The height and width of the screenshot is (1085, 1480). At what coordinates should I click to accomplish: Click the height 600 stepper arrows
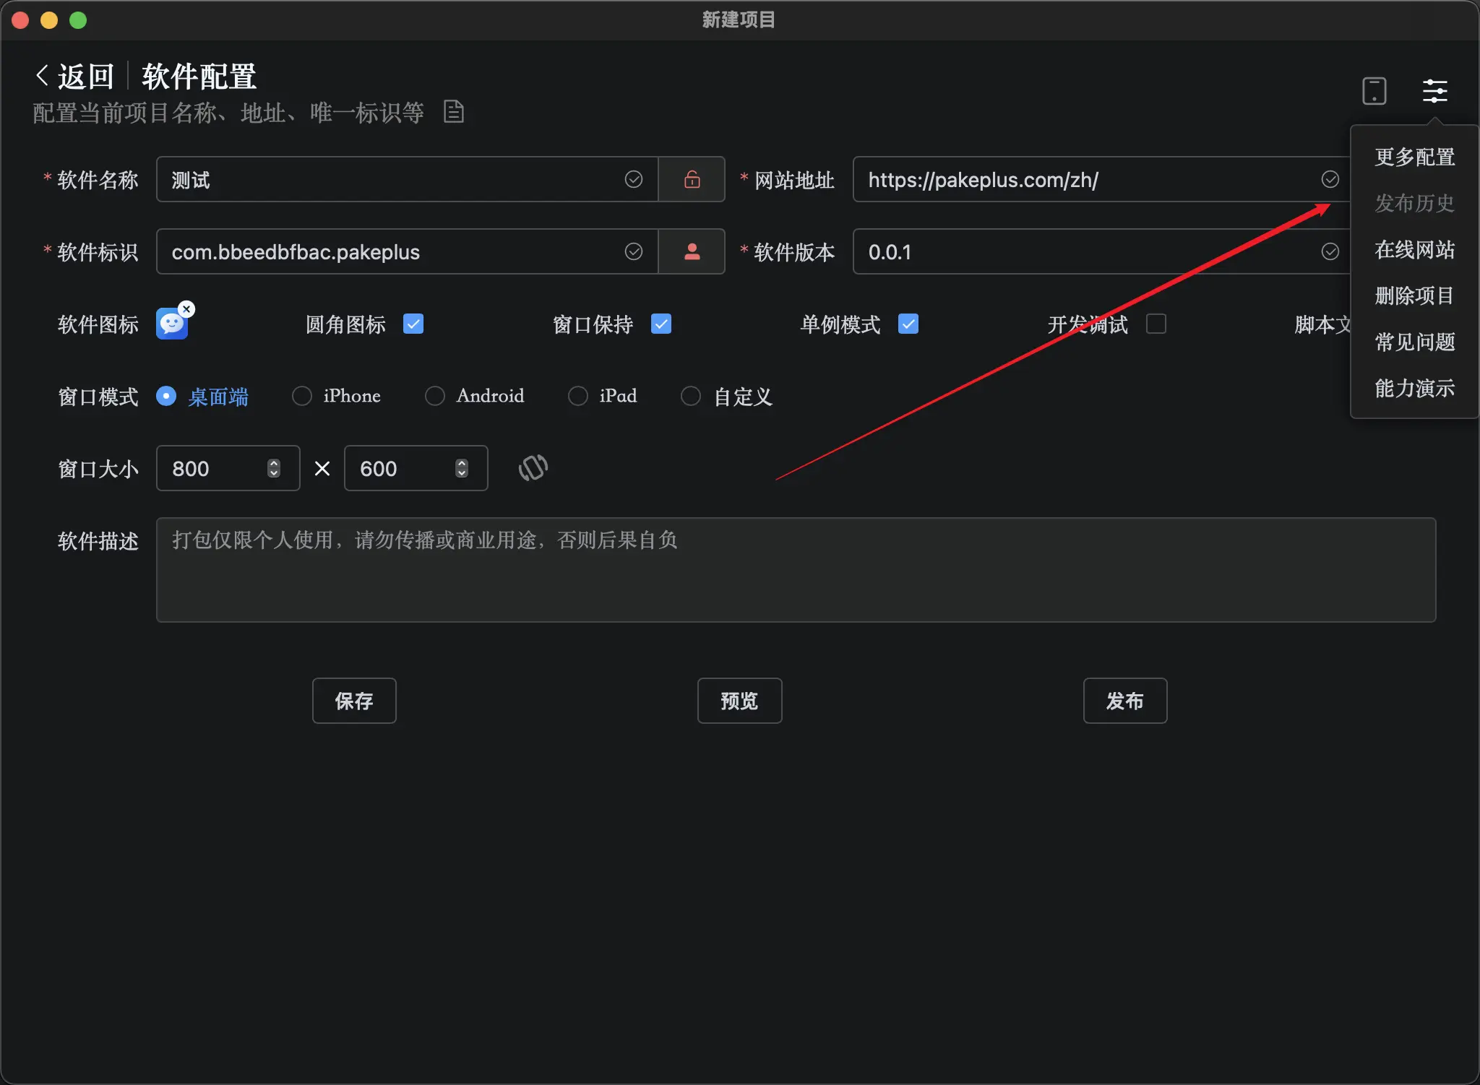(x=462, y=468)
